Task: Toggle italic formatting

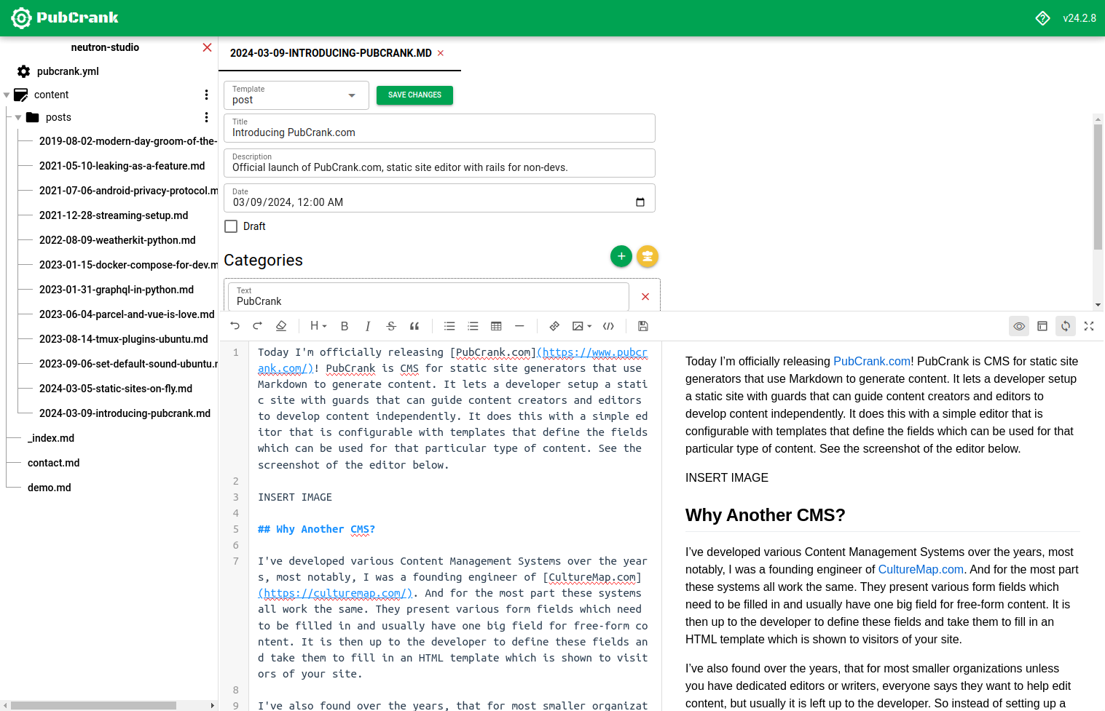Action: [368, 326]
